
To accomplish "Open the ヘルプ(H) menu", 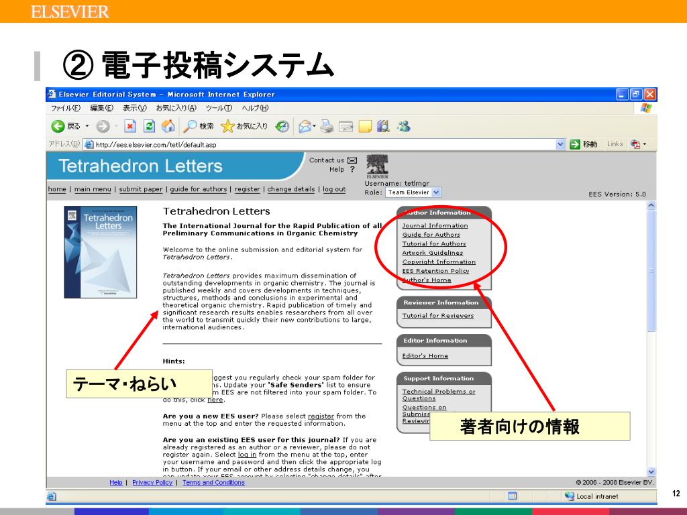I will (255, 108).
